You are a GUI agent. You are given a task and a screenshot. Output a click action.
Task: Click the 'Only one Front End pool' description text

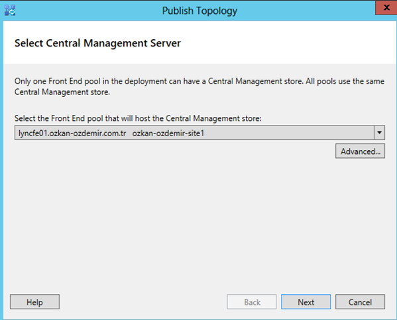pos(199,86)
